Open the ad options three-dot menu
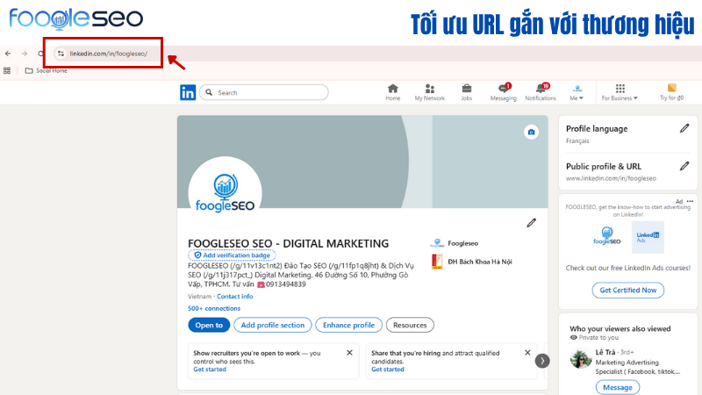This screenshot has width=702, height=395. coord(690,202)
